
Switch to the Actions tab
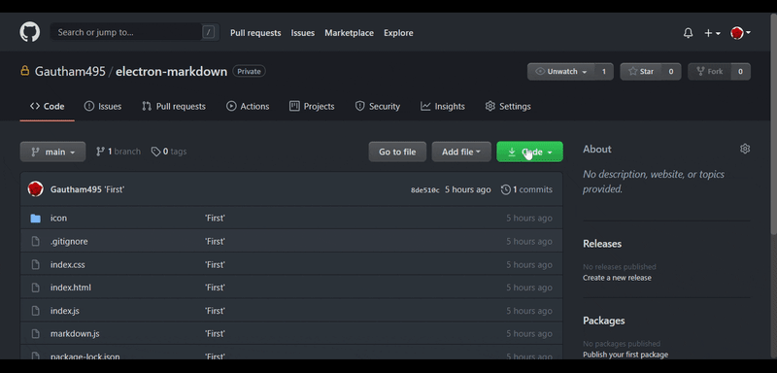coord(248,106)
